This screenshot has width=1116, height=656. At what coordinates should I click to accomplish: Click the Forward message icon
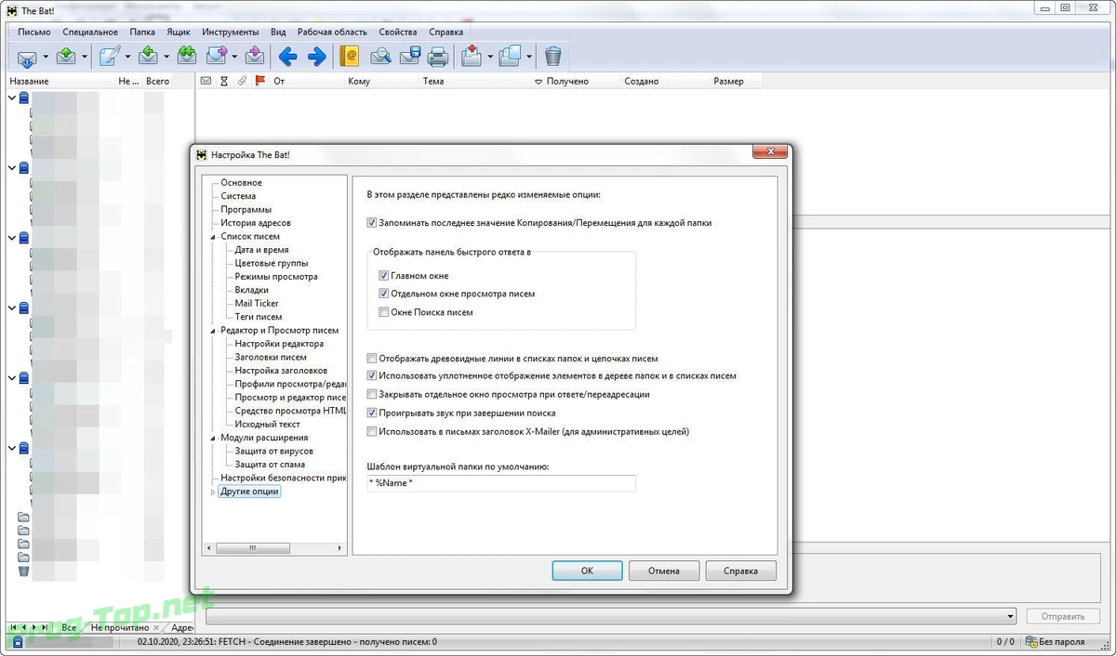coord(217,57)
